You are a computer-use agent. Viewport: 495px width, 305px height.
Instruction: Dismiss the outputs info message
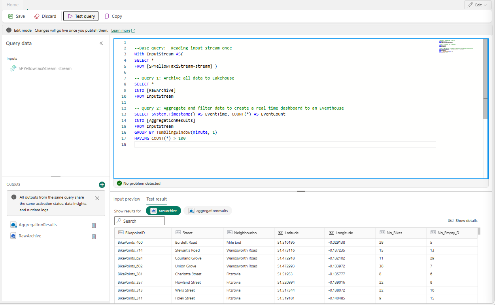[x=97, y=198]
